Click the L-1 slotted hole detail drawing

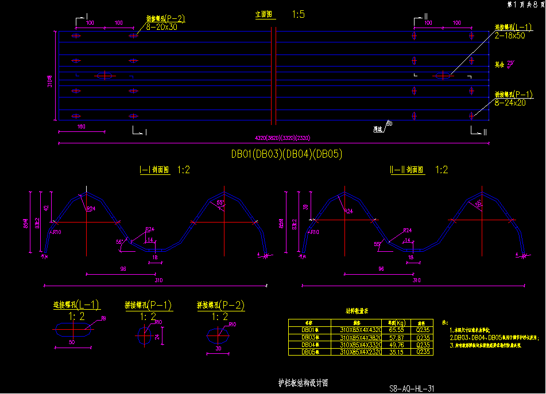tap(73, 330)
